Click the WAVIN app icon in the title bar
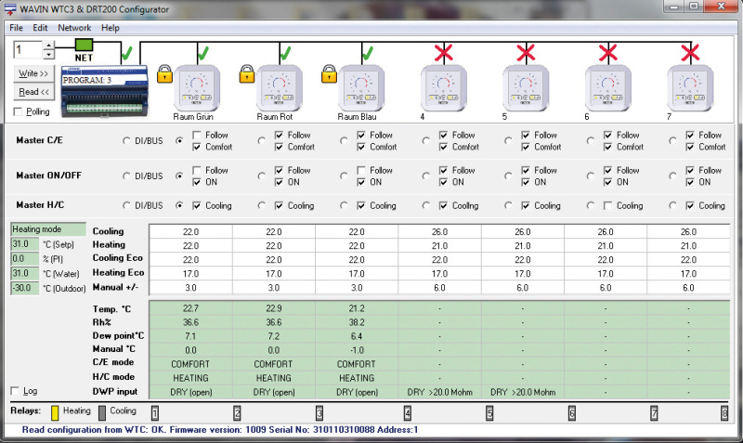Viewport: 743px width, 443px height. coord(9,9)
